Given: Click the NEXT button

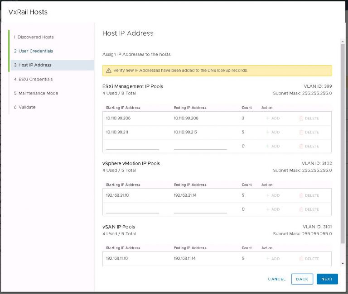Looking at the screenshot, I should point(327,279).
